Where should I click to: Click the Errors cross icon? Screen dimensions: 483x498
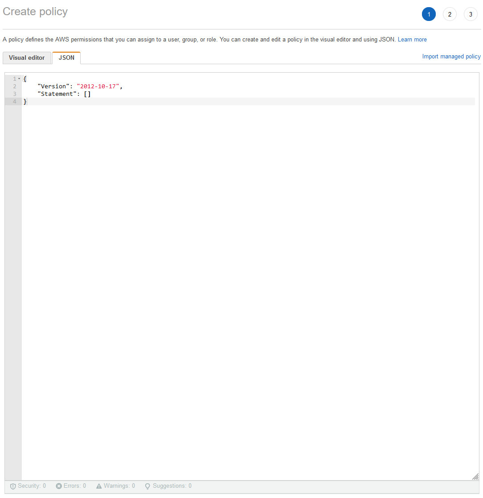click(59, 486)
